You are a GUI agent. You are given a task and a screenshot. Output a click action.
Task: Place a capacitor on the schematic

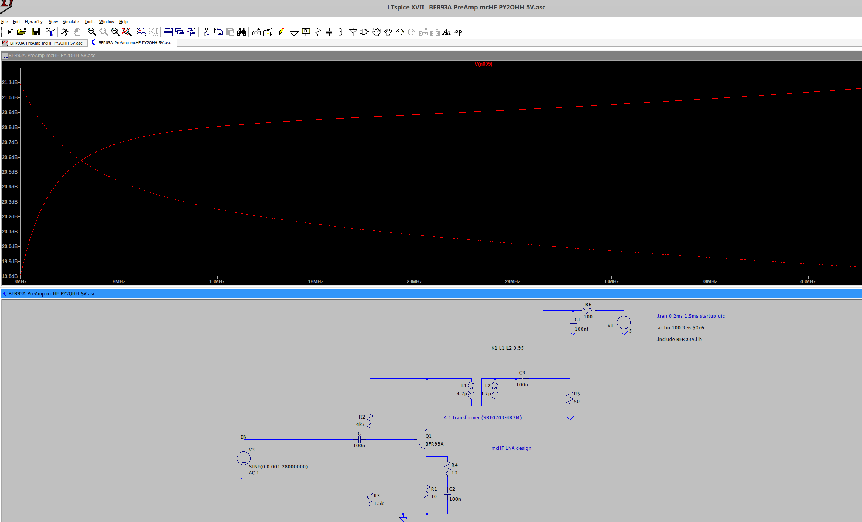click(329, 32)
